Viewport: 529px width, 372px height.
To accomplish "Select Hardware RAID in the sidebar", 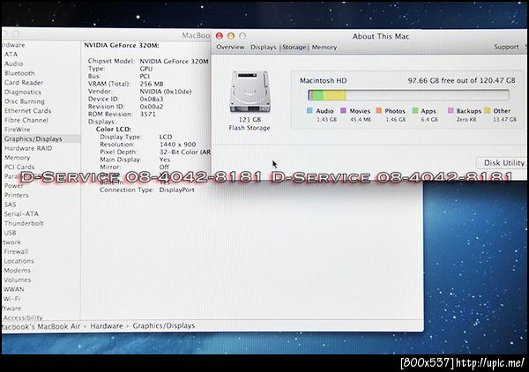I will click(x=28, y=148).
